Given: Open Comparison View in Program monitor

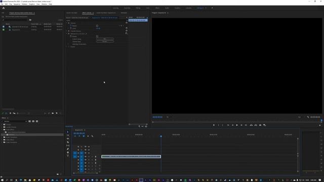Looking at the screenshot, I should click(265, 125).
